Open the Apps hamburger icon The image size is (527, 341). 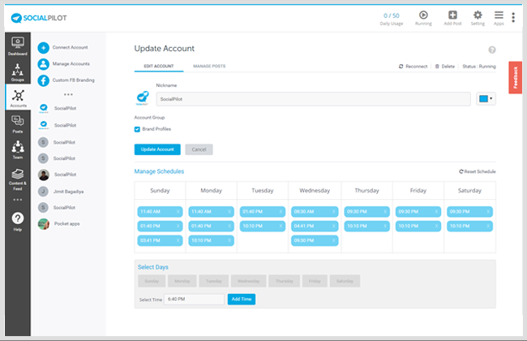tap(499, 15)
